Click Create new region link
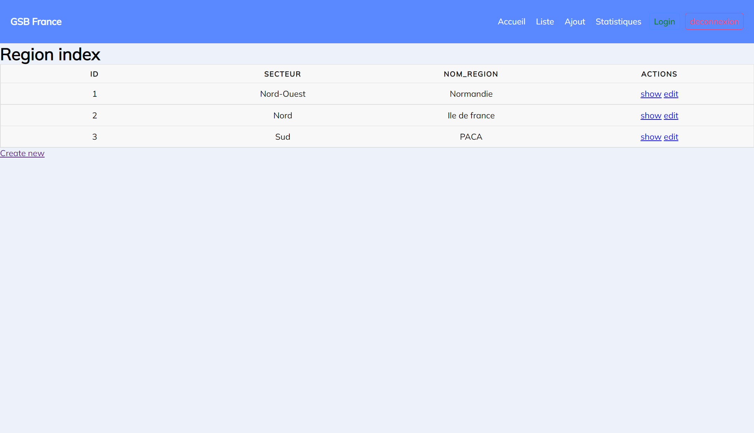The width and height of the screenshot is (754, 433). (22, 153)
